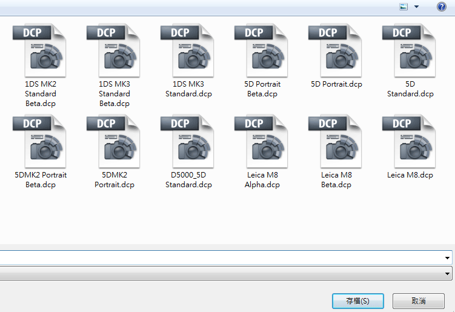Select the 5D Portrait Beta.dcp file icon
This screenshot has width=455, height=312.
coord(262,50)
